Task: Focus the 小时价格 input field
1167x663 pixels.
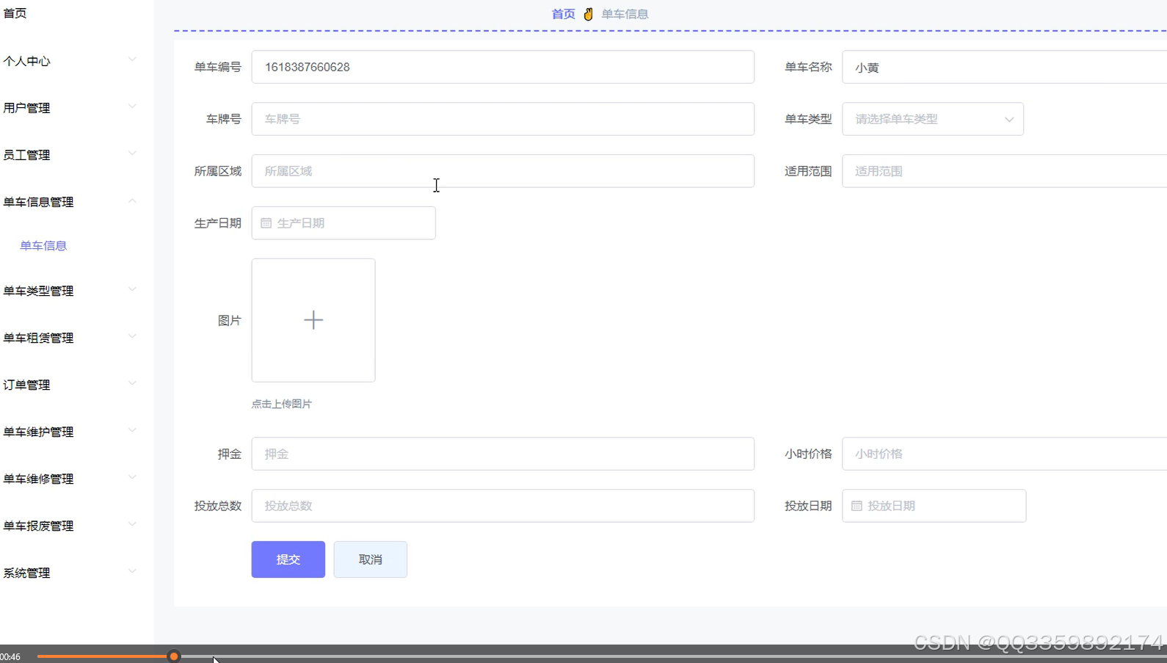Action: point(1004,454)
